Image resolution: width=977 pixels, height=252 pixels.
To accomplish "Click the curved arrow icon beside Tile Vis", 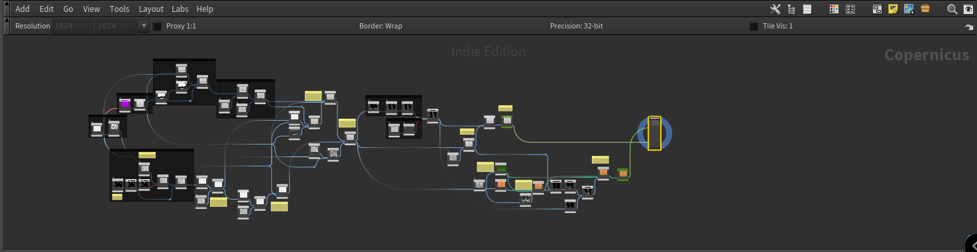I will pos(968,27).
